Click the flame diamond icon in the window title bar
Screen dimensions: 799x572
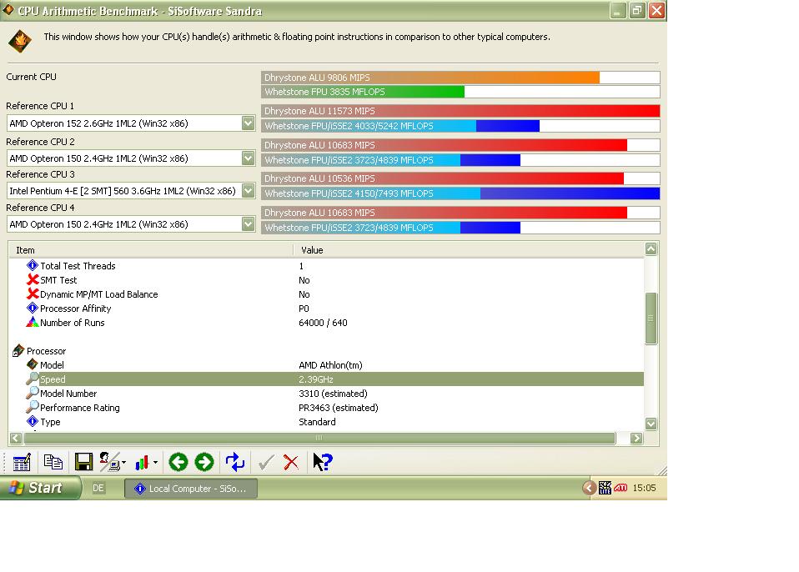(x=8, y=10)
